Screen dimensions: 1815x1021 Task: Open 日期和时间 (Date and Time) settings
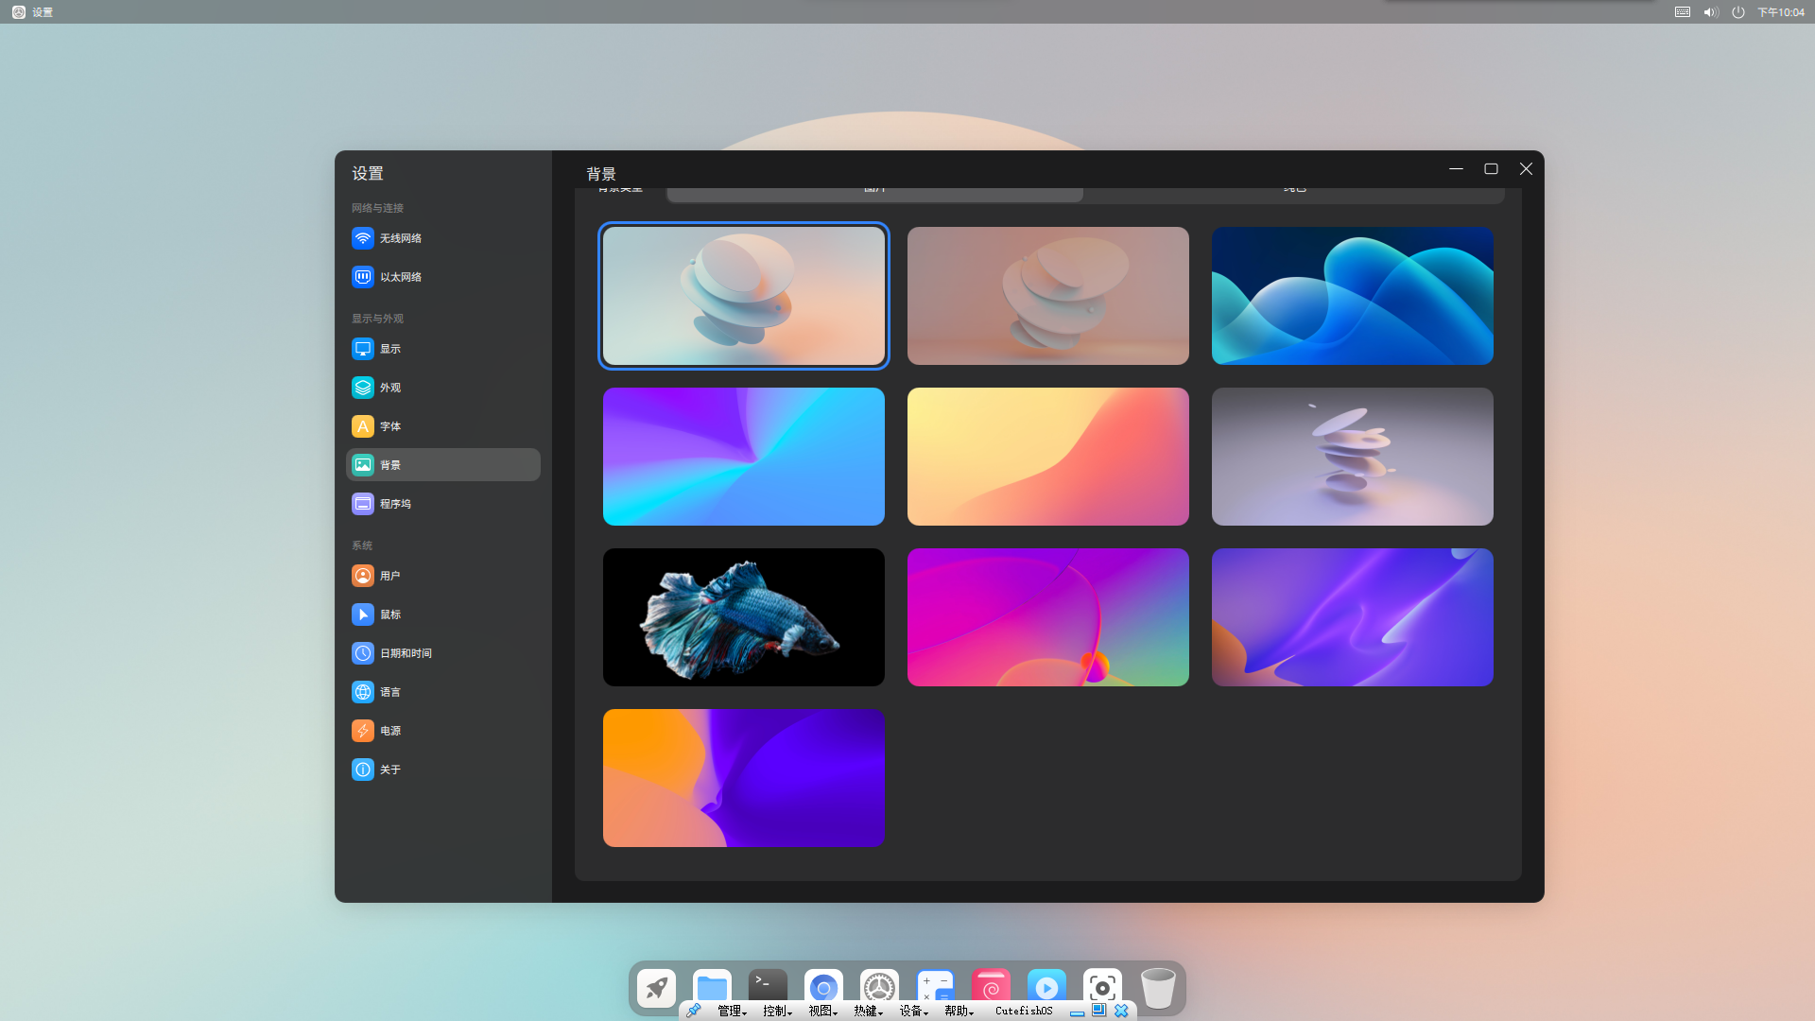tap(405, 653)
